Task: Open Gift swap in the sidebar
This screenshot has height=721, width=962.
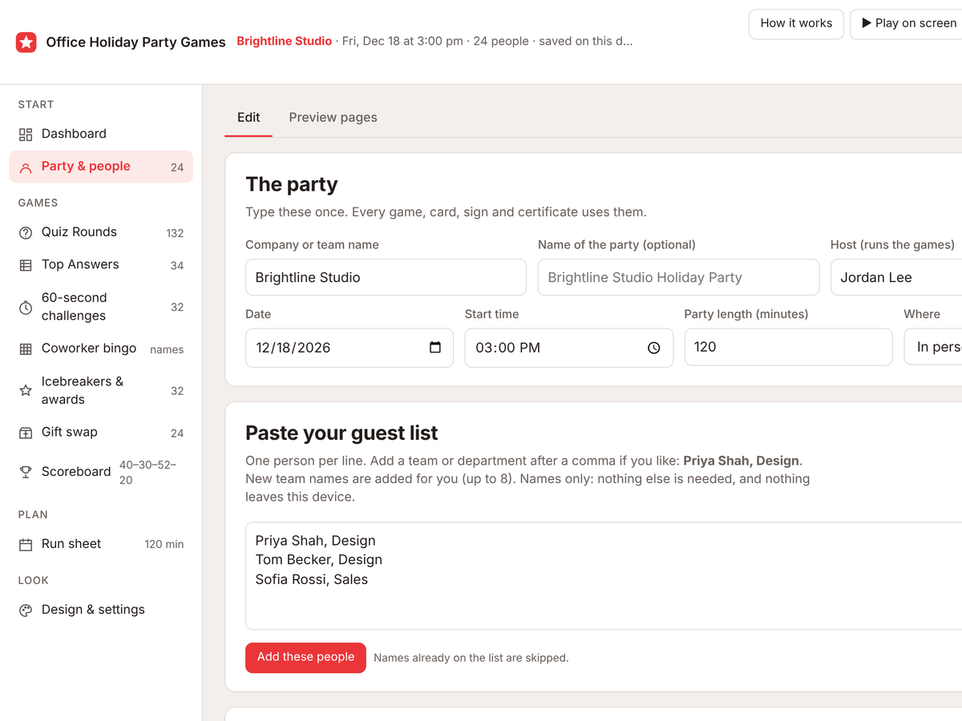Action: coord(101,433)
